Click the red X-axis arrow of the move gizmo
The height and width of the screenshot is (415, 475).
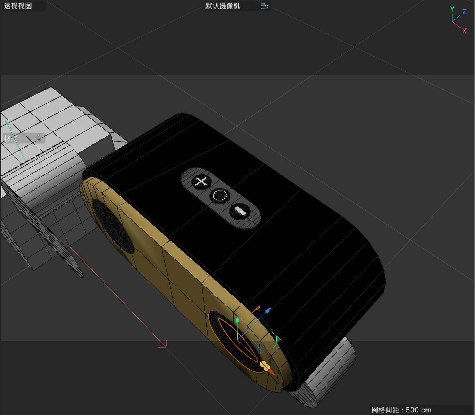pos(272,372)
